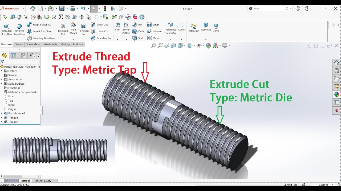The width and height of the screenshot is (341, 191).
Task: Choose the Boundary Boss/Base feature
Action: click(x=41, y=38)
